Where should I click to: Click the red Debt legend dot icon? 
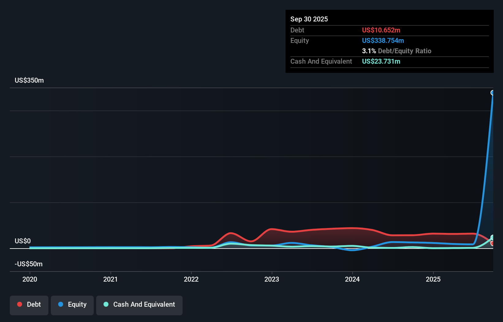click(20, 304)
